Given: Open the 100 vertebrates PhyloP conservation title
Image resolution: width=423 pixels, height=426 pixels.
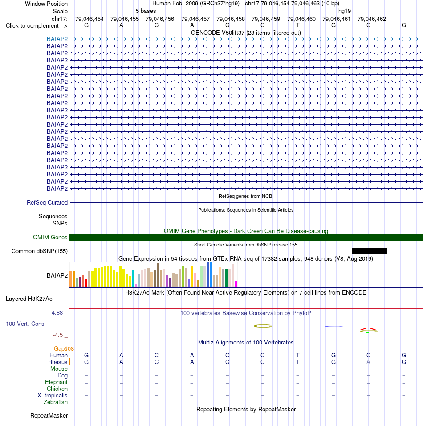Looking at the screenshot, I should coord(246,313).
